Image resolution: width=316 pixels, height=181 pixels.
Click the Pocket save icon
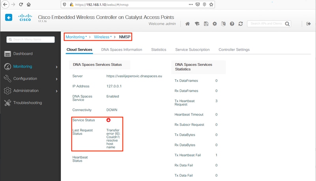click(198, 4)
